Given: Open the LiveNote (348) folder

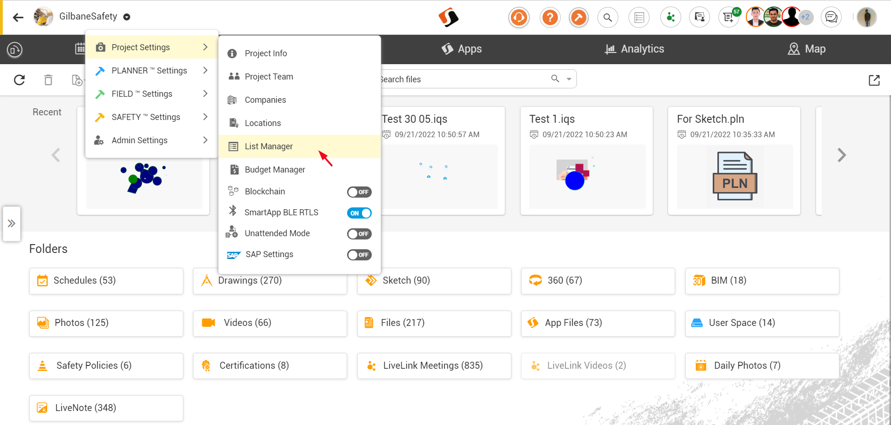Looking at the screenshot, I should point(106,408).
